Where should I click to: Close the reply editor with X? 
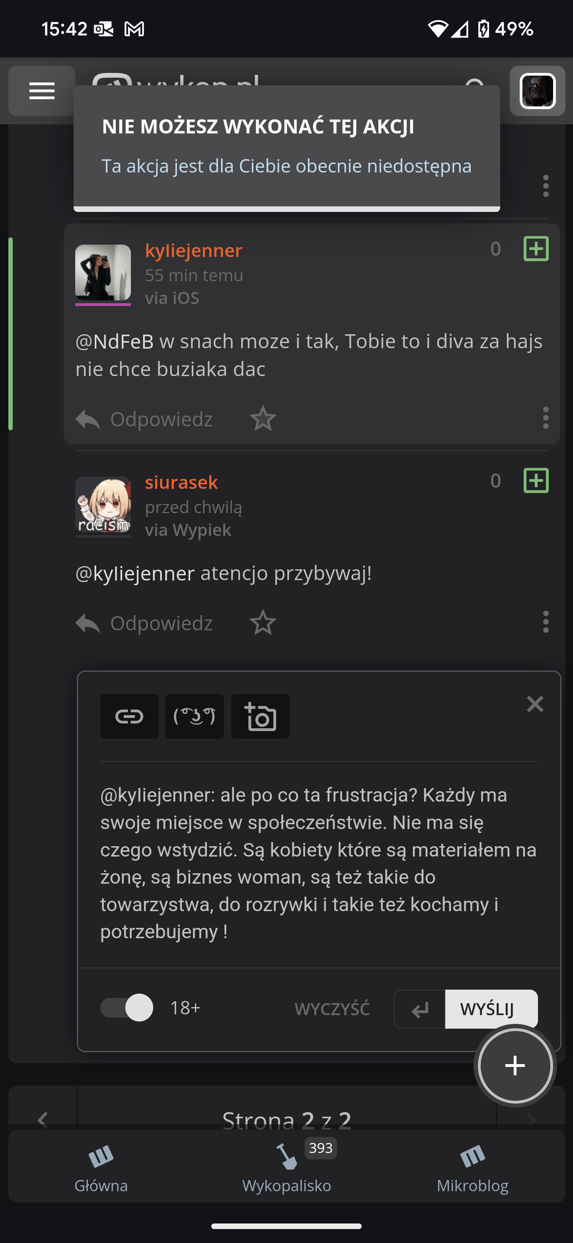535,704
